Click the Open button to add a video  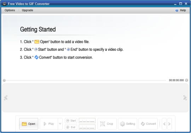(29, 124)
